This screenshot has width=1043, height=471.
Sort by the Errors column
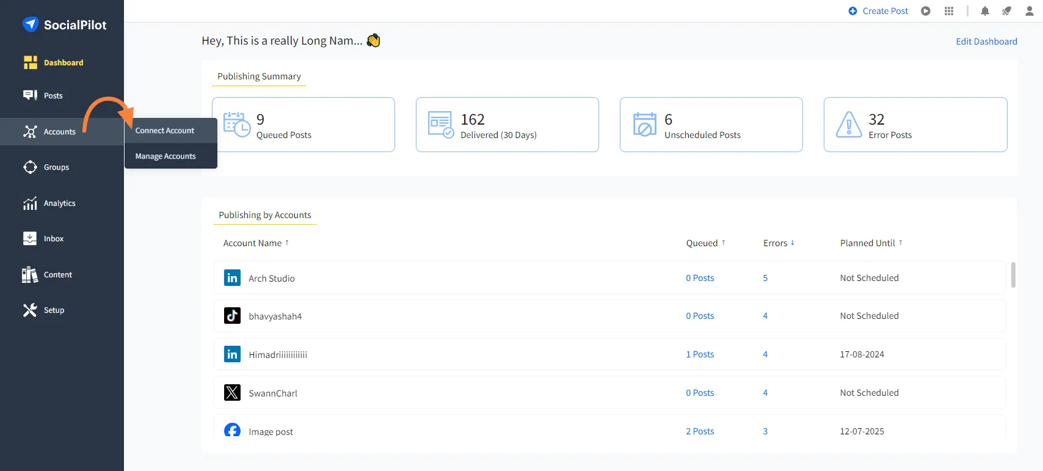779,243
